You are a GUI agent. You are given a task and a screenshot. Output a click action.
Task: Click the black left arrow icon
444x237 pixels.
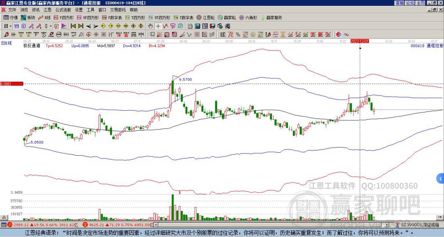coord(88,26)
